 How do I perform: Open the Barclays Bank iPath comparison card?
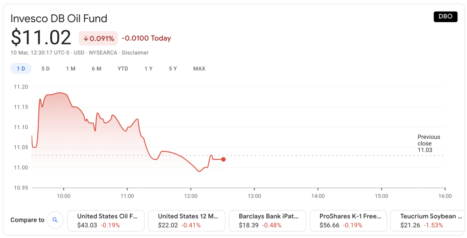267,220
